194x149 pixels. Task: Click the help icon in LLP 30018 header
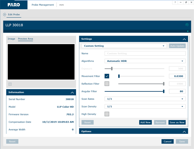(x=187, y=25)
